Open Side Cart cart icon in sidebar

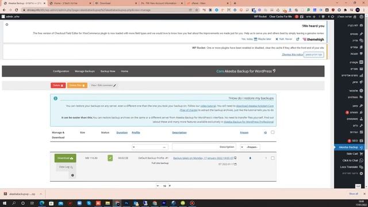361,154
